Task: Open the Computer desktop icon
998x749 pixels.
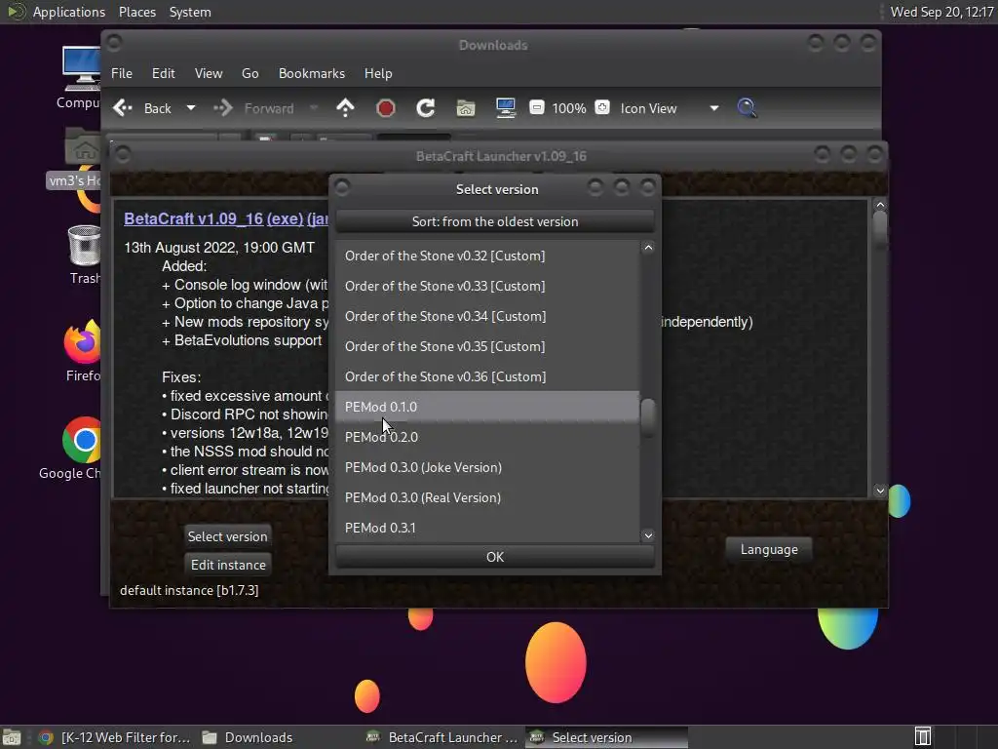Action: (x=81, y=76)
